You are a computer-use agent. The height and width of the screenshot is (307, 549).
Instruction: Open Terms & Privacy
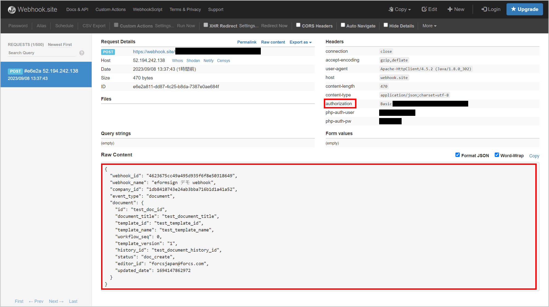pos(185,10)
